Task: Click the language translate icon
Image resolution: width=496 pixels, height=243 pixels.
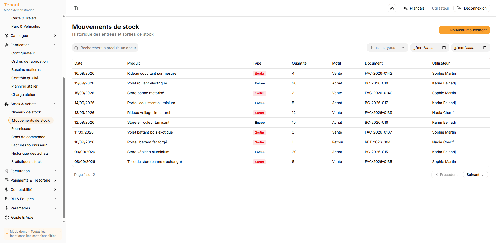Action: coord(406,8)
